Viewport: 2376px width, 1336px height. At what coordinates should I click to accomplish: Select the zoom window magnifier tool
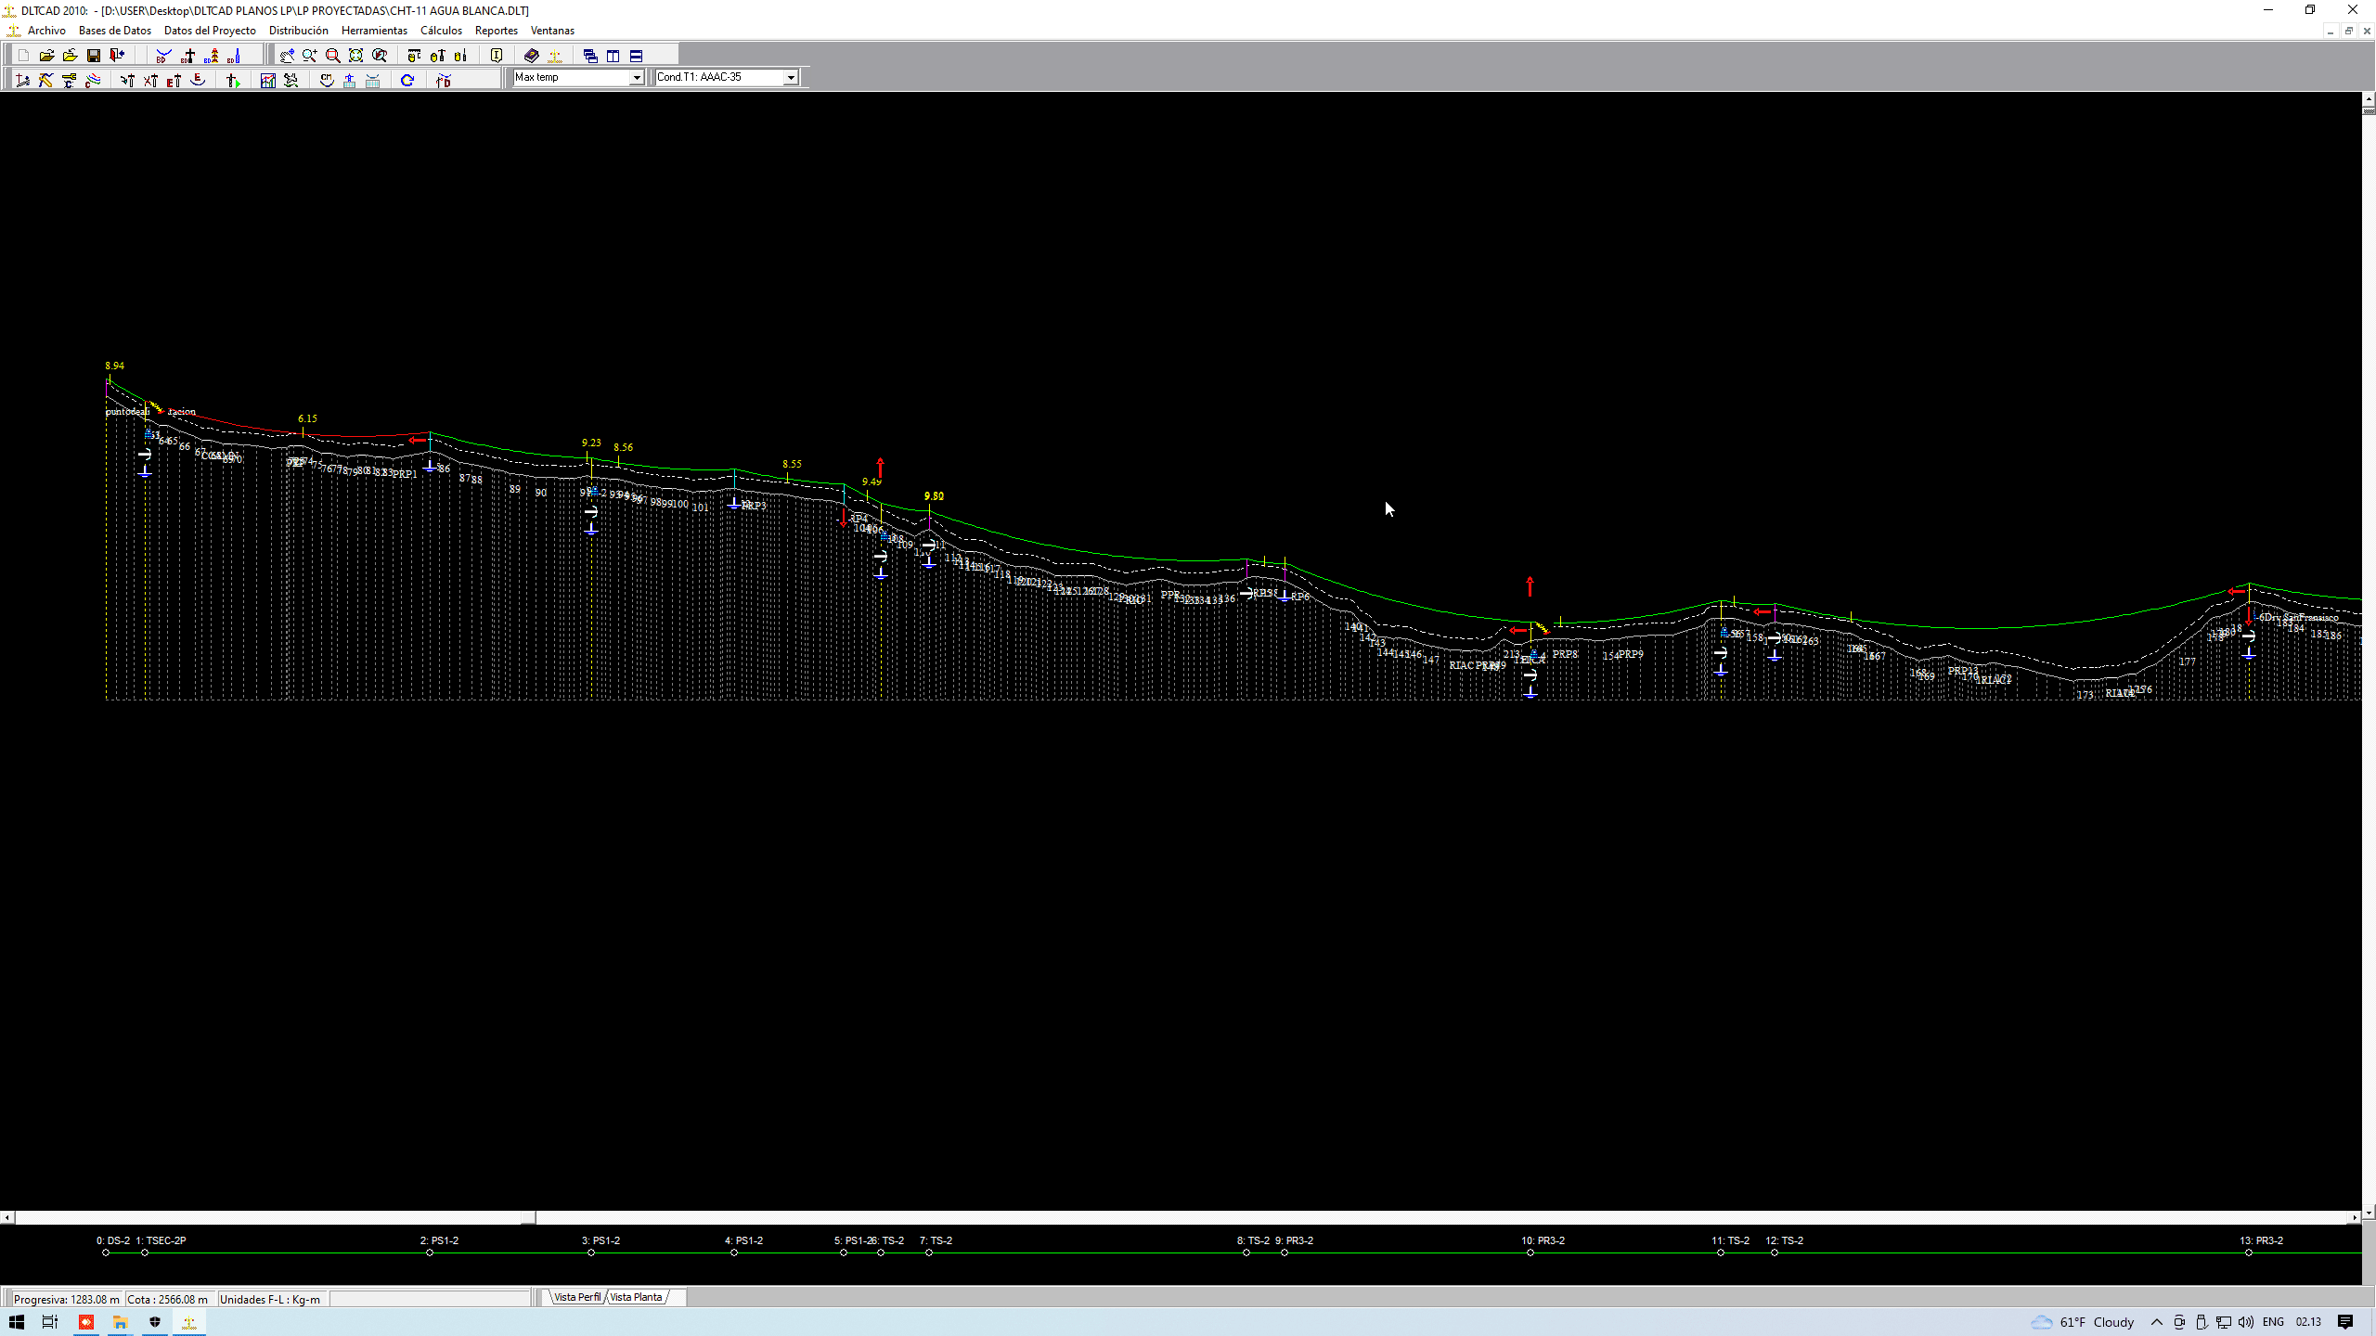point(332,56)
